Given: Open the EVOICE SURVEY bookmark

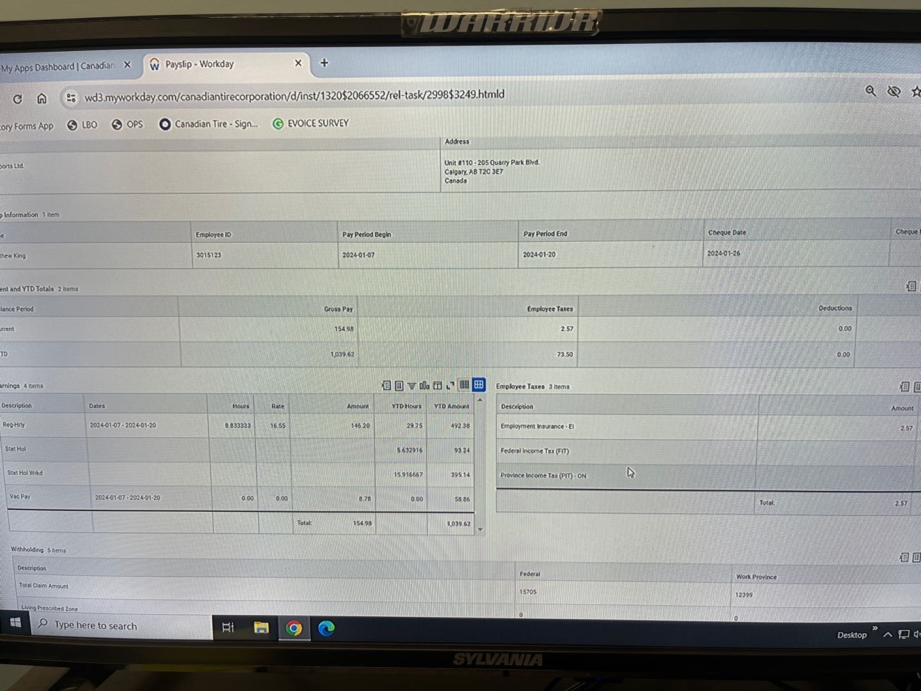Looking at the screenshot, I should pyautogui.click(x=311, y=123).
